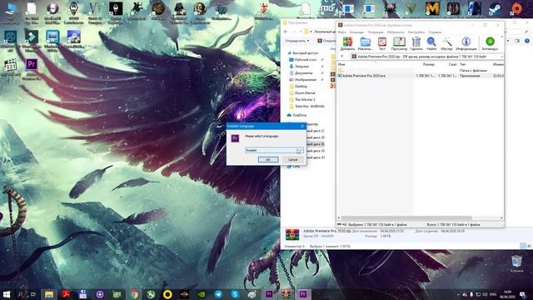The width and height of the screenshot is (533, 300).
Task: Select Desktop folder in Explorer sidebar
Action: point(298,87)
